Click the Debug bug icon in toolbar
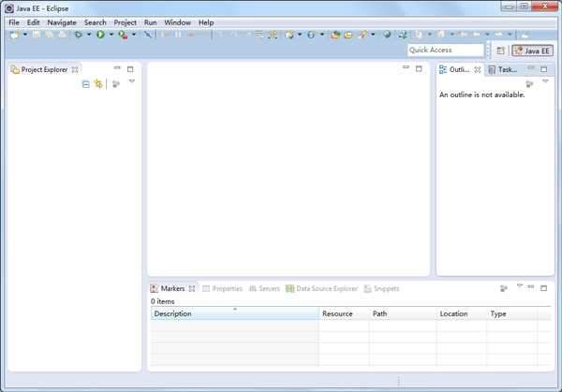 79,35
